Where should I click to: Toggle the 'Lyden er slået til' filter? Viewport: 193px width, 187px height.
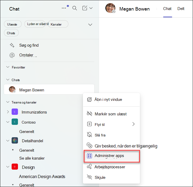click(x=35, y=24)
